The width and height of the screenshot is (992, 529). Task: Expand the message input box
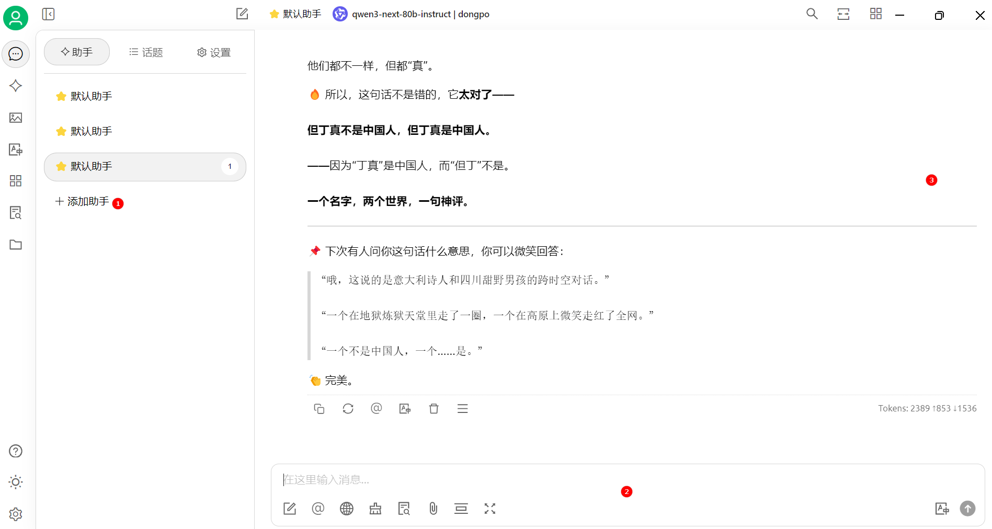pyautogui.click(x=489, y=509)
